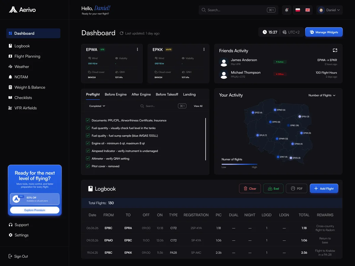Screen dimensions: 355x266
Task: Click EPBC (18) map marker
Action: pos(288,125)
